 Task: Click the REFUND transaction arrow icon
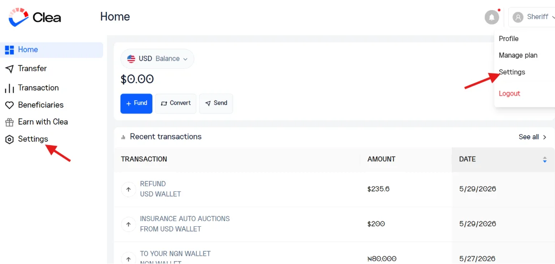pyautogui.click(x=128, y=189)
